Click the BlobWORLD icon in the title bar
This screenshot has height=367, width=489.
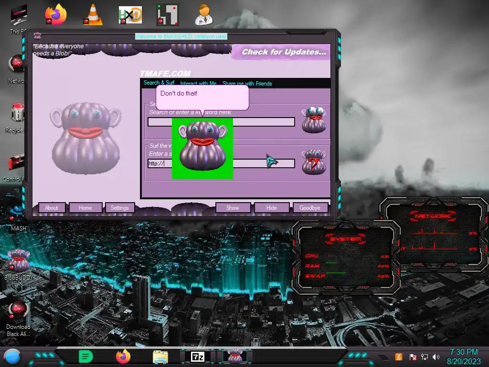(37, 36)
